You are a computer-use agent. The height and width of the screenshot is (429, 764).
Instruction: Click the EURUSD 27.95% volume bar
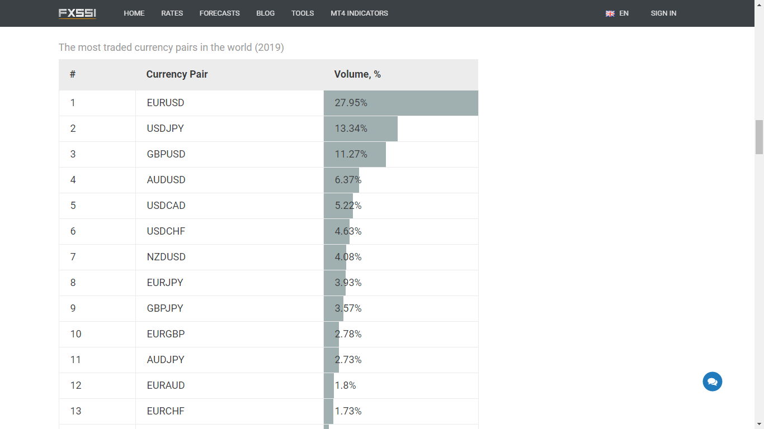pyautogui.click(x=400, y=103)
